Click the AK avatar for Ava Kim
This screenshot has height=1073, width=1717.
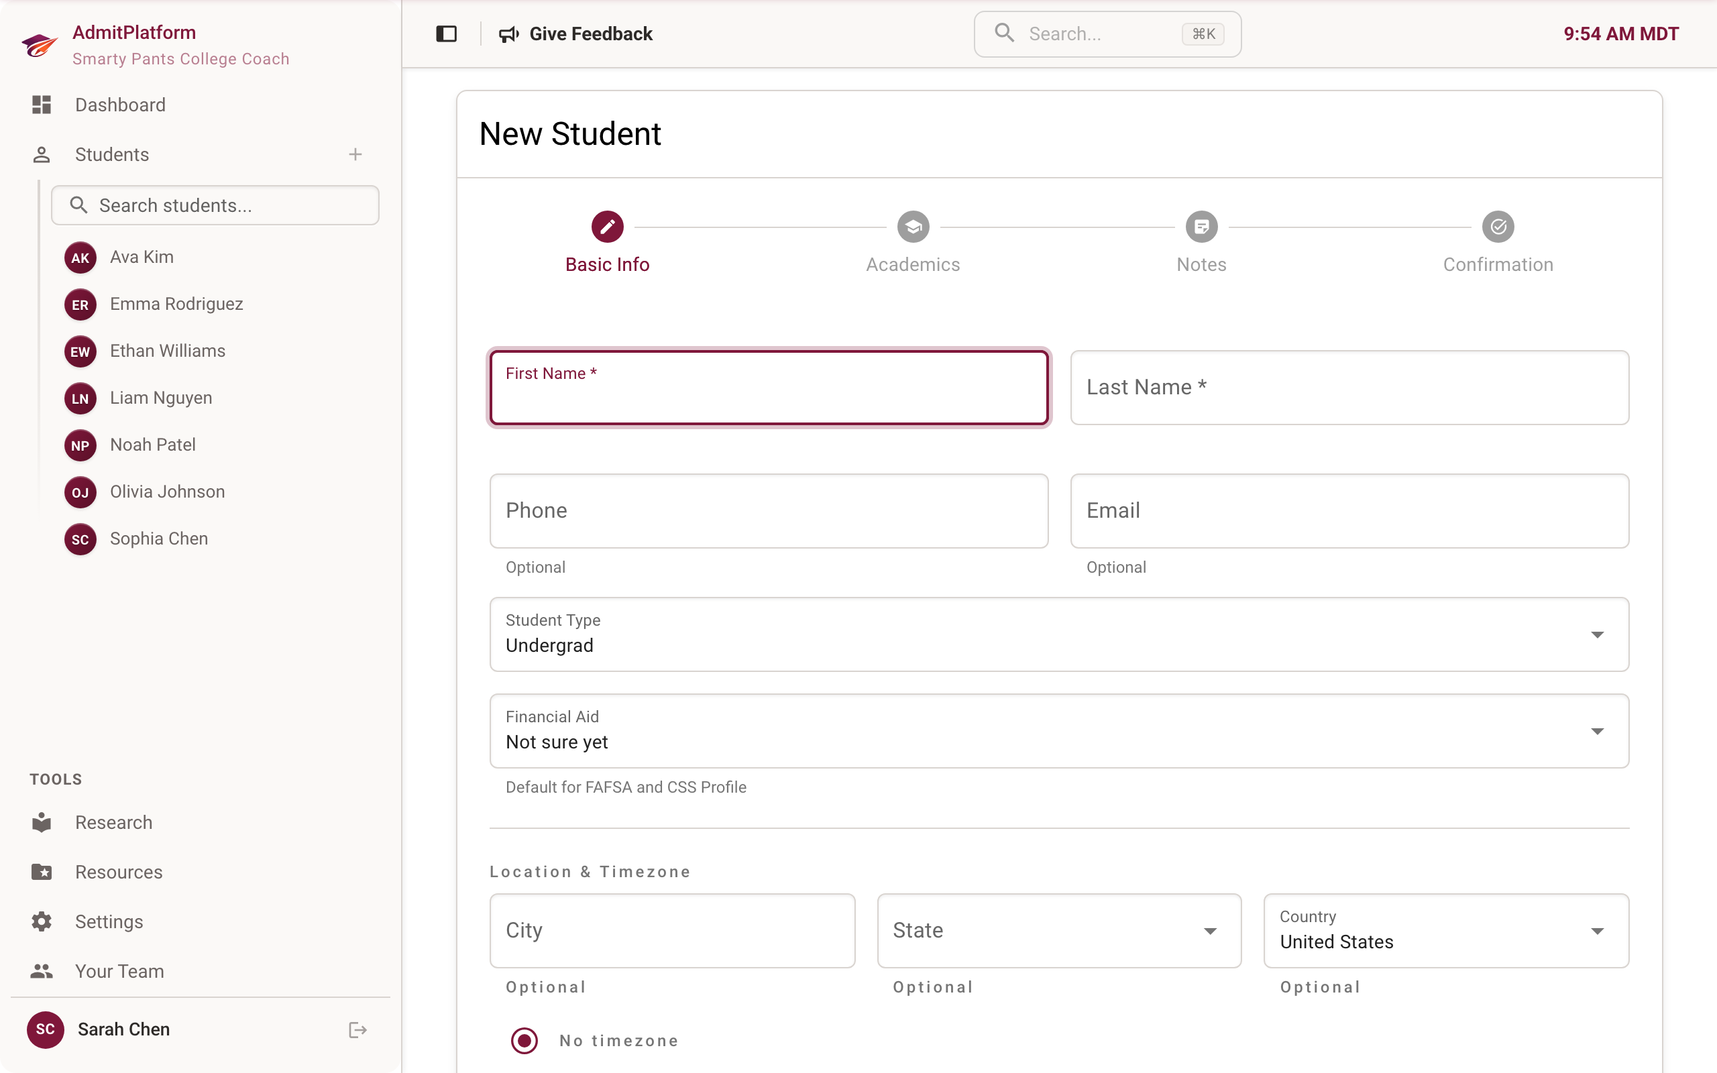(x=80, y=258)
